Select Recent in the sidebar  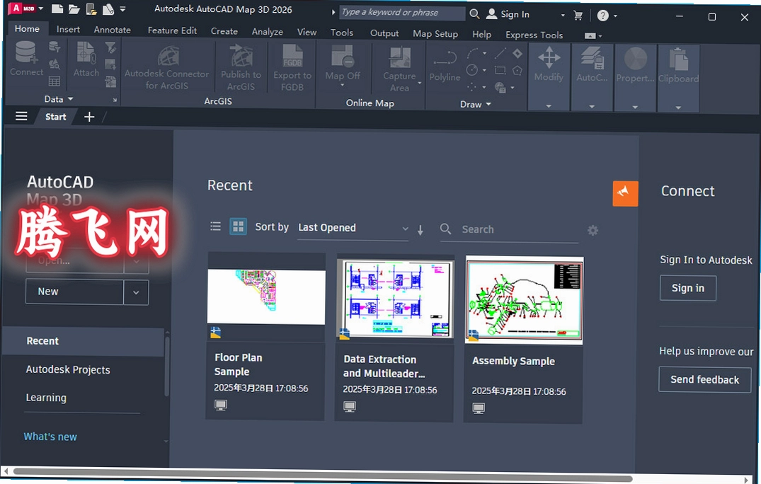[83, 342]
